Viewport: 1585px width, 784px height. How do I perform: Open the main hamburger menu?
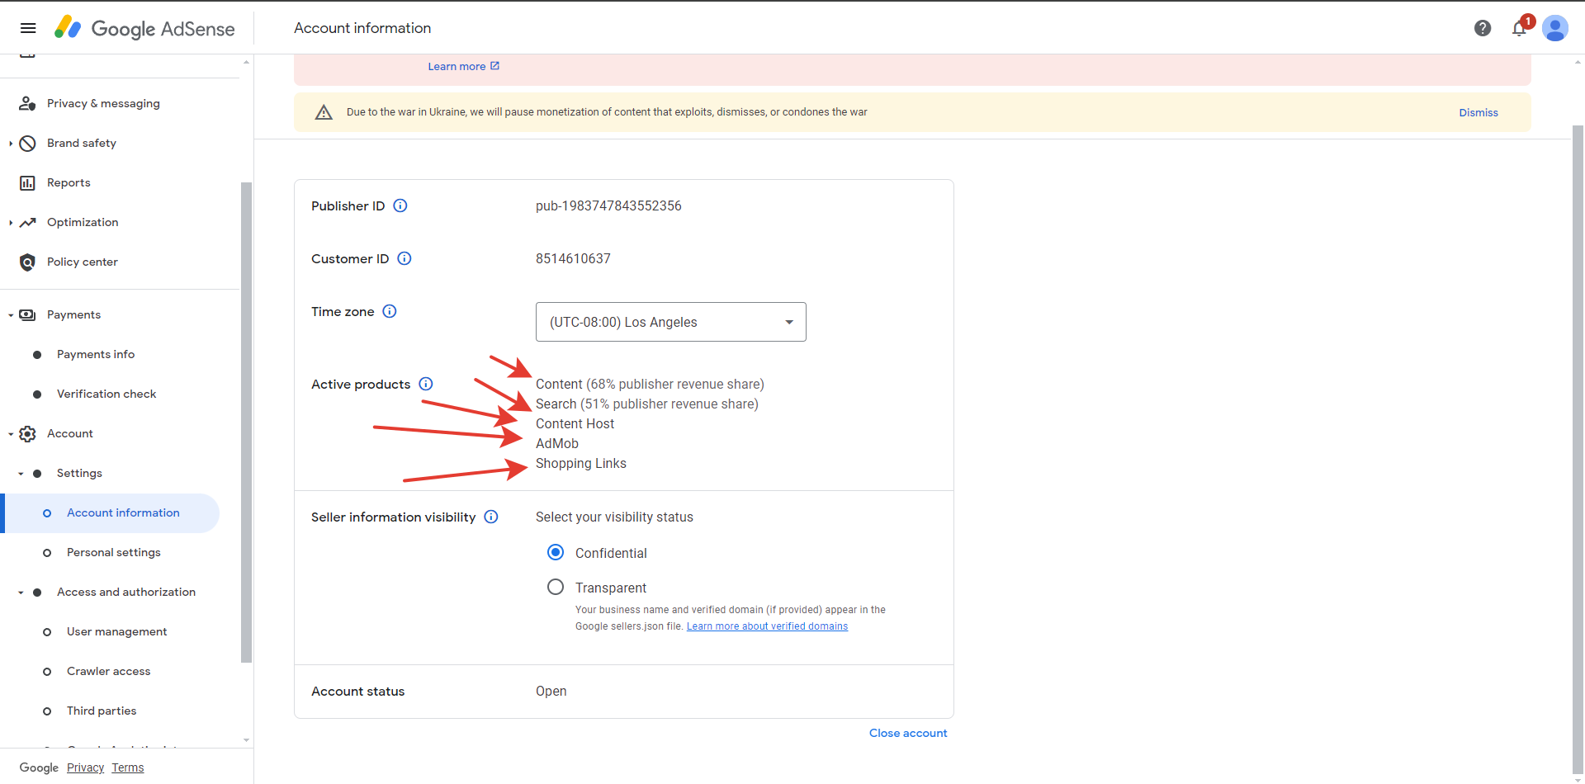click(28, 28)
